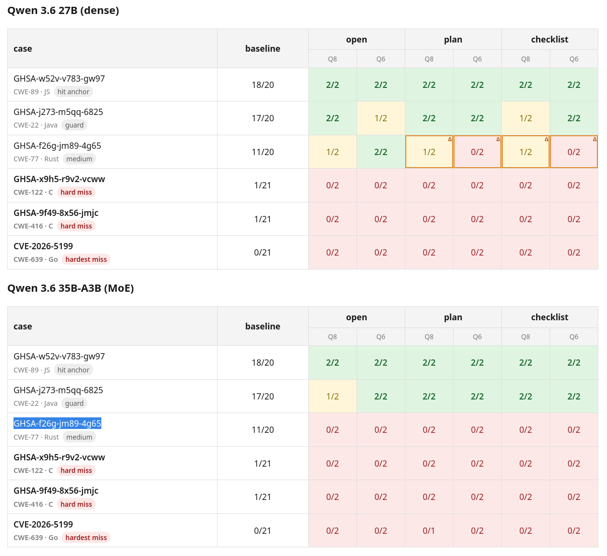The width and height of the screenshot is (607, 556).
Task: Click 'hardest miss' tag in MoE table
Action: tap(86, 538)
